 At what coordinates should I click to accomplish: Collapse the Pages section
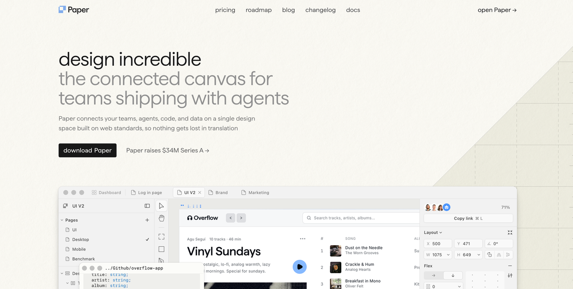(62, 220)
